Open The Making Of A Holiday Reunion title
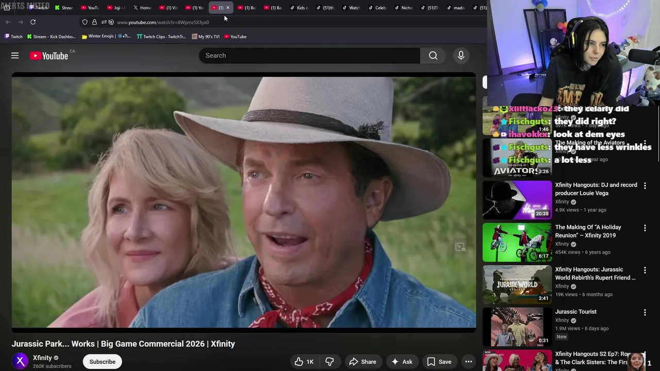 (x=588, y=231)
